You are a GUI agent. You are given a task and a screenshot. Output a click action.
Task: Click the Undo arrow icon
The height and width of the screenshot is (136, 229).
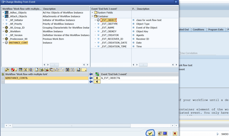[56, 70]
